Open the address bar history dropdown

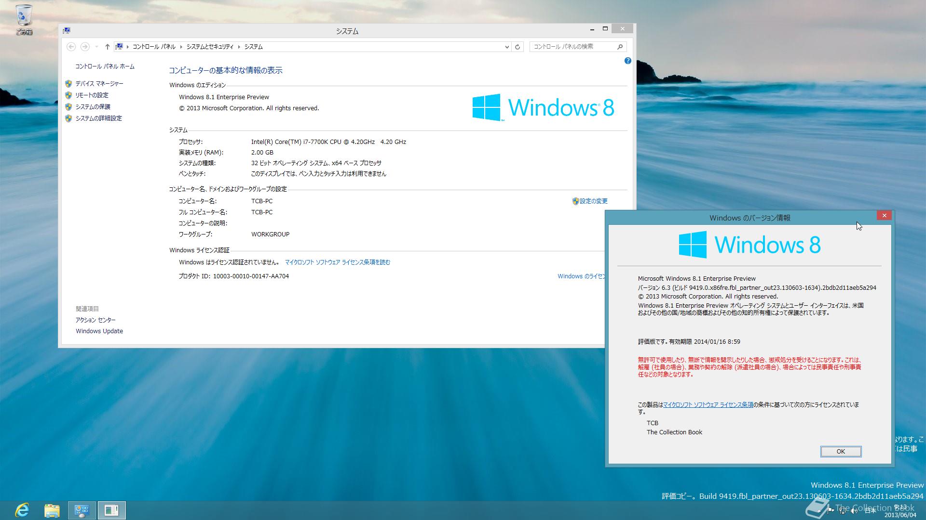click(506, 47)
